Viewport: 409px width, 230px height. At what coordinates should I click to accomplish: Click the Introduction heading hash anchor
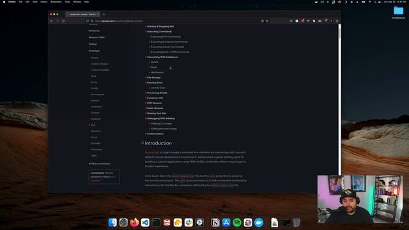tap(143, 143)
